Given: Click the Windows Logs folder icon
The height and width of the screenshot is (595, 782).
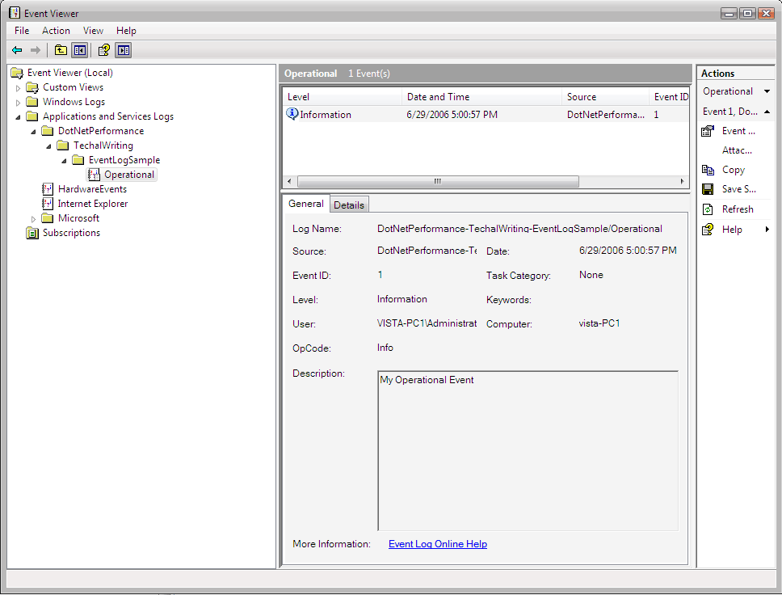Looking at the screenshot, I should [x=32, y=102].
